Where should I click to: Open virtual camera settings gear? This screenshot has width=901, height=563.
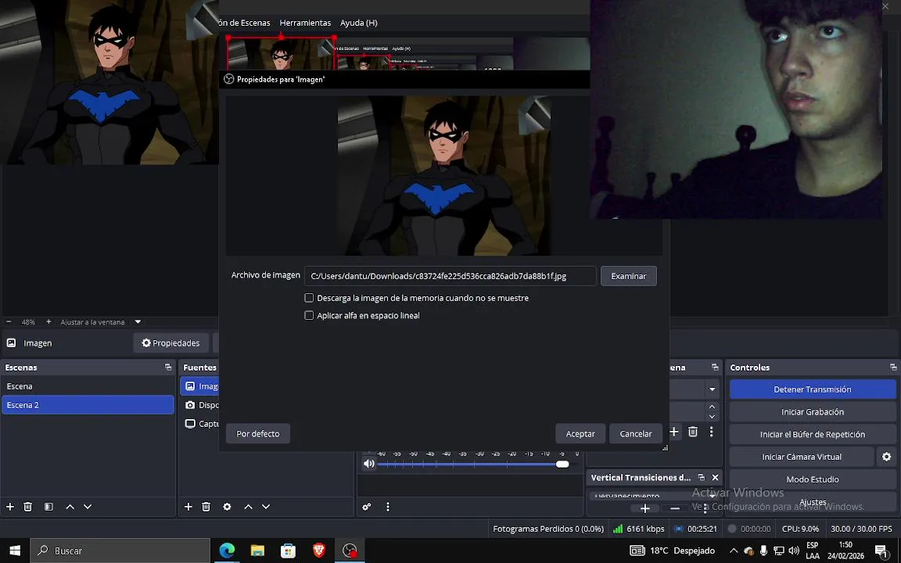[x=887, y=457]
